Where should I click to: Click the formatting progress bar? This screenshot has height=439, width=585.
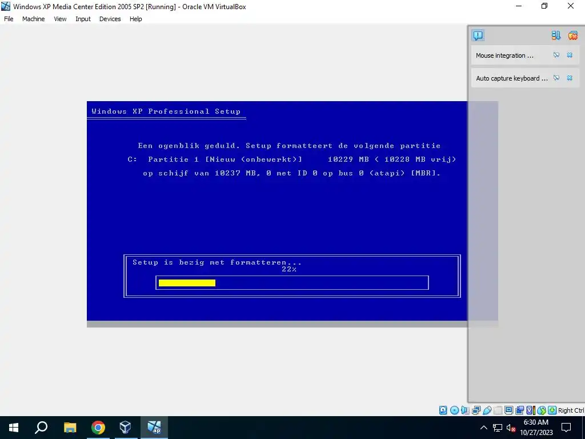pyautogui.click(x=292, y=282)
